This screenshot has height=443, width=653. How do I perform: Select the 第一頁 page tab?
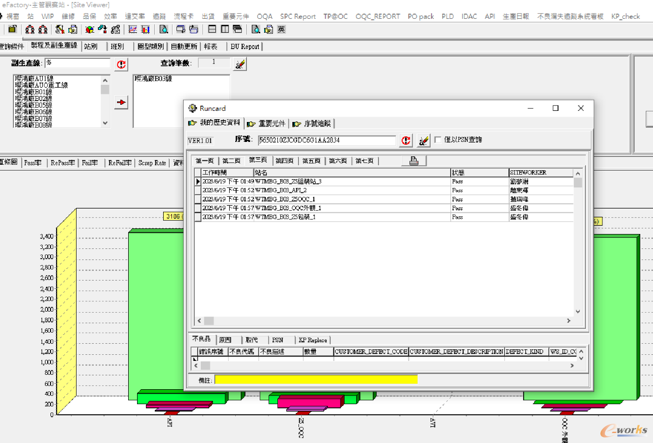point(205,161)
